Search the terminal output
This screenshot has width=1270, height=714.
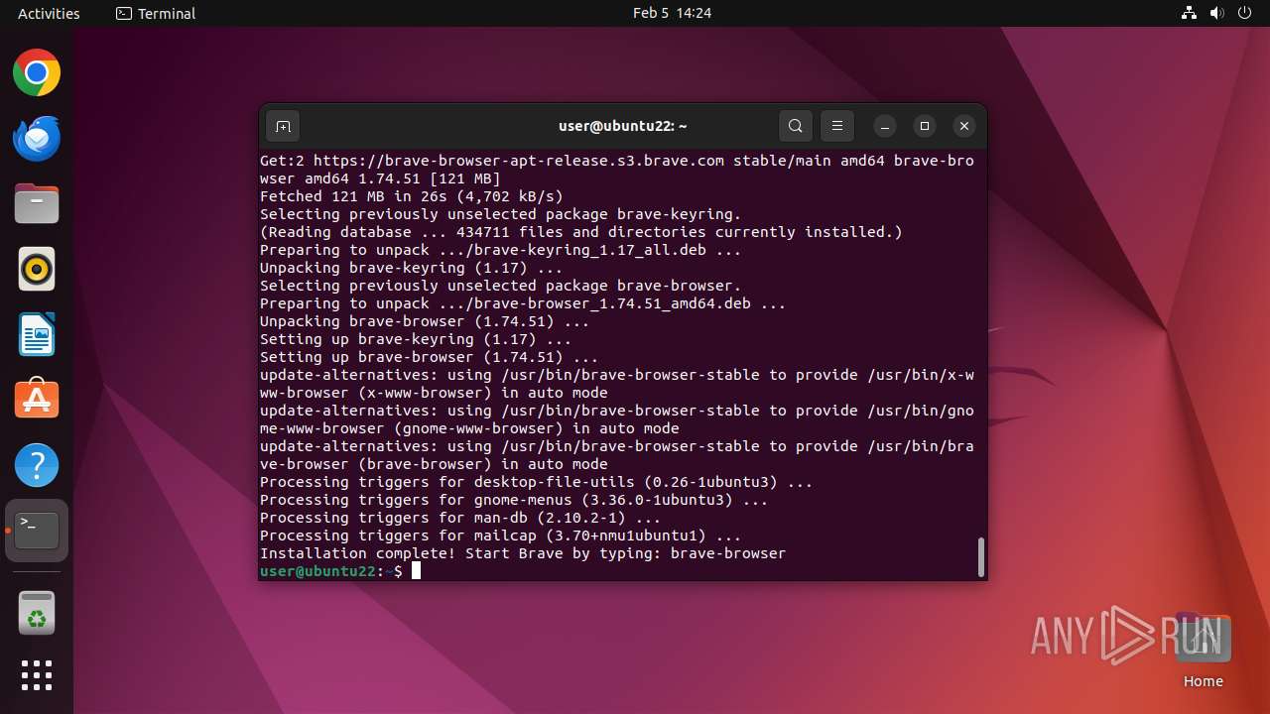point(795,126)
